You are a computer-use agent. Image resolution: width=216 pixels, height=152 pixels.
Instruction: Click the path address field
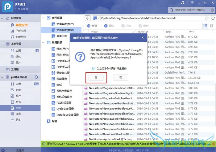pyautogui.click(x=152, y=18)
